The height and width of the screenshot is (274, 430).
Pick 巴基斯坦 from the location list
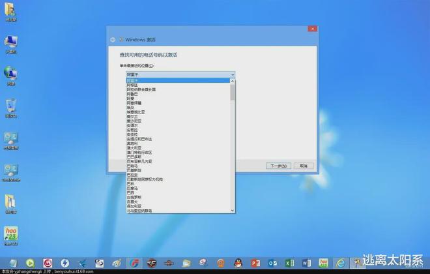pos(178,170)
